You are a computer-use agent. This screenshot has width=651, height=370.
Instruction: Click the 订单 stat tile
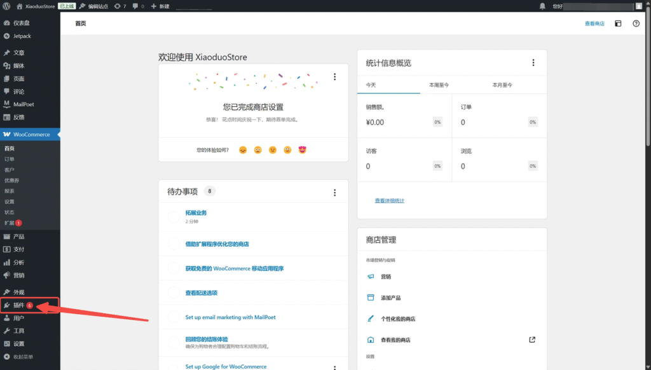500,116
